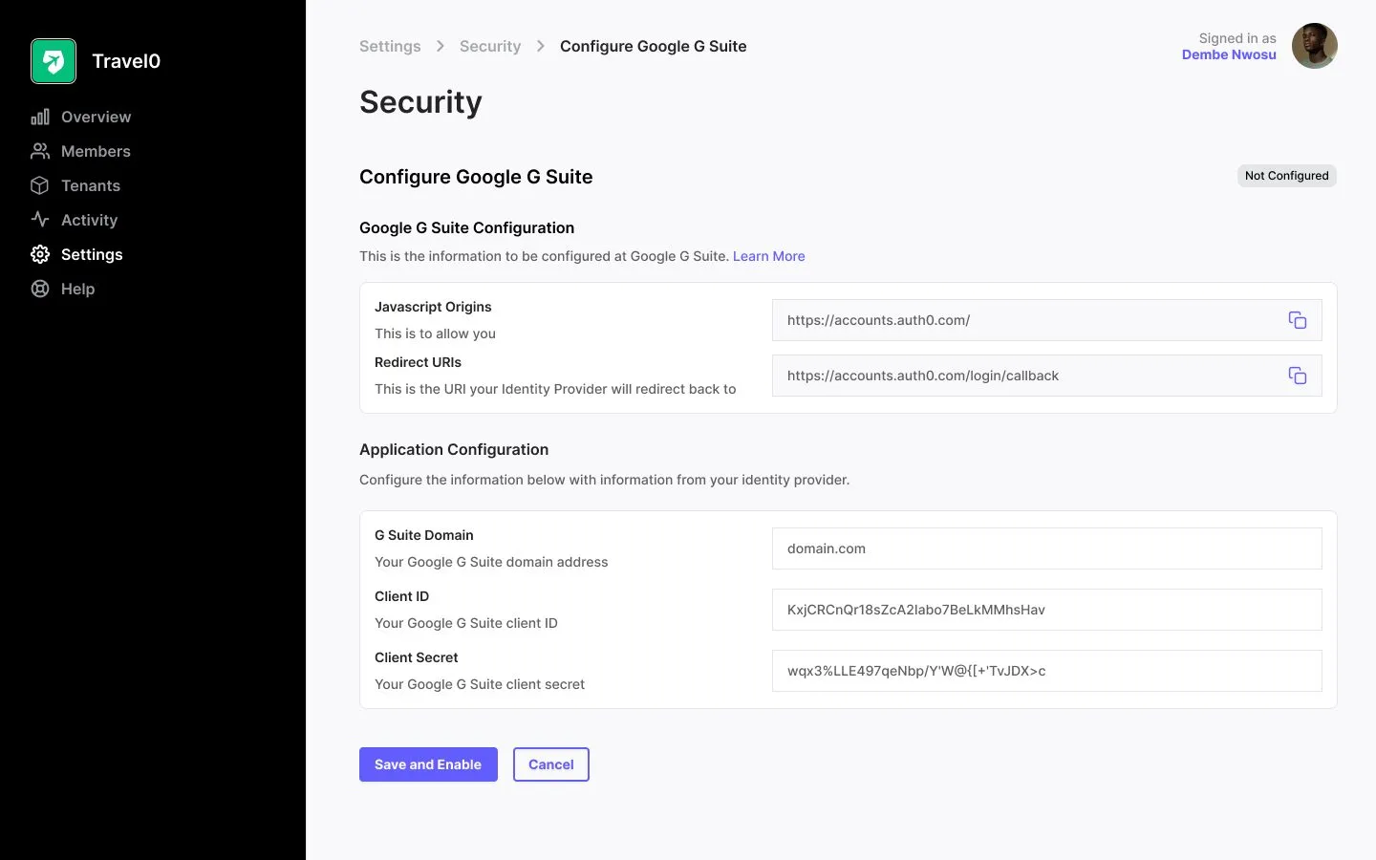Image resolution: width=1376 pixels, height=860 pixels.
Task: View the Activity section
Action: pos(89,220)
